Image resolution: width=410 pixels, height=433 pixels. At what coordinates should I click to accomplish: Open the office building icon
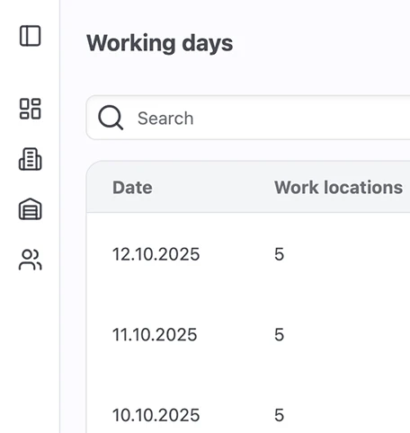31,159
